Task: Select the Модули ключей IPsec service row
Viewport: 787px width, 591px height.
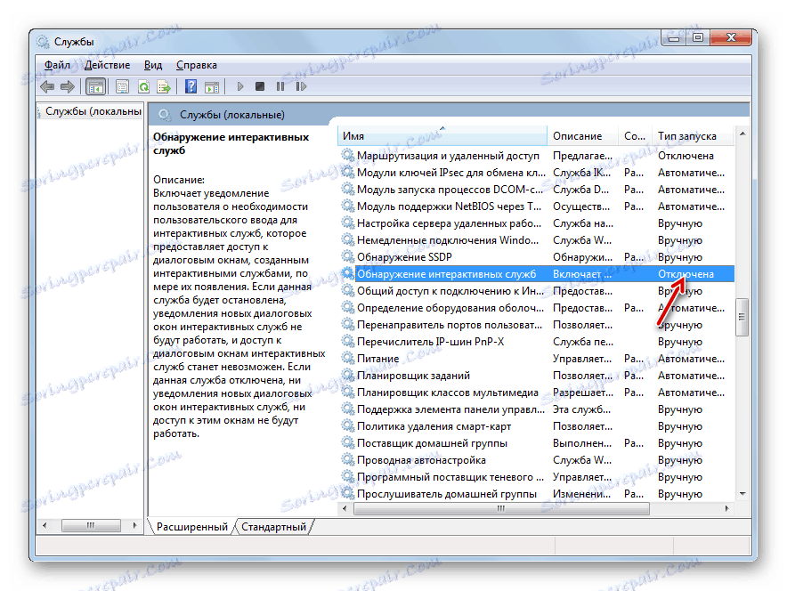Action: [x=536, y=172]
